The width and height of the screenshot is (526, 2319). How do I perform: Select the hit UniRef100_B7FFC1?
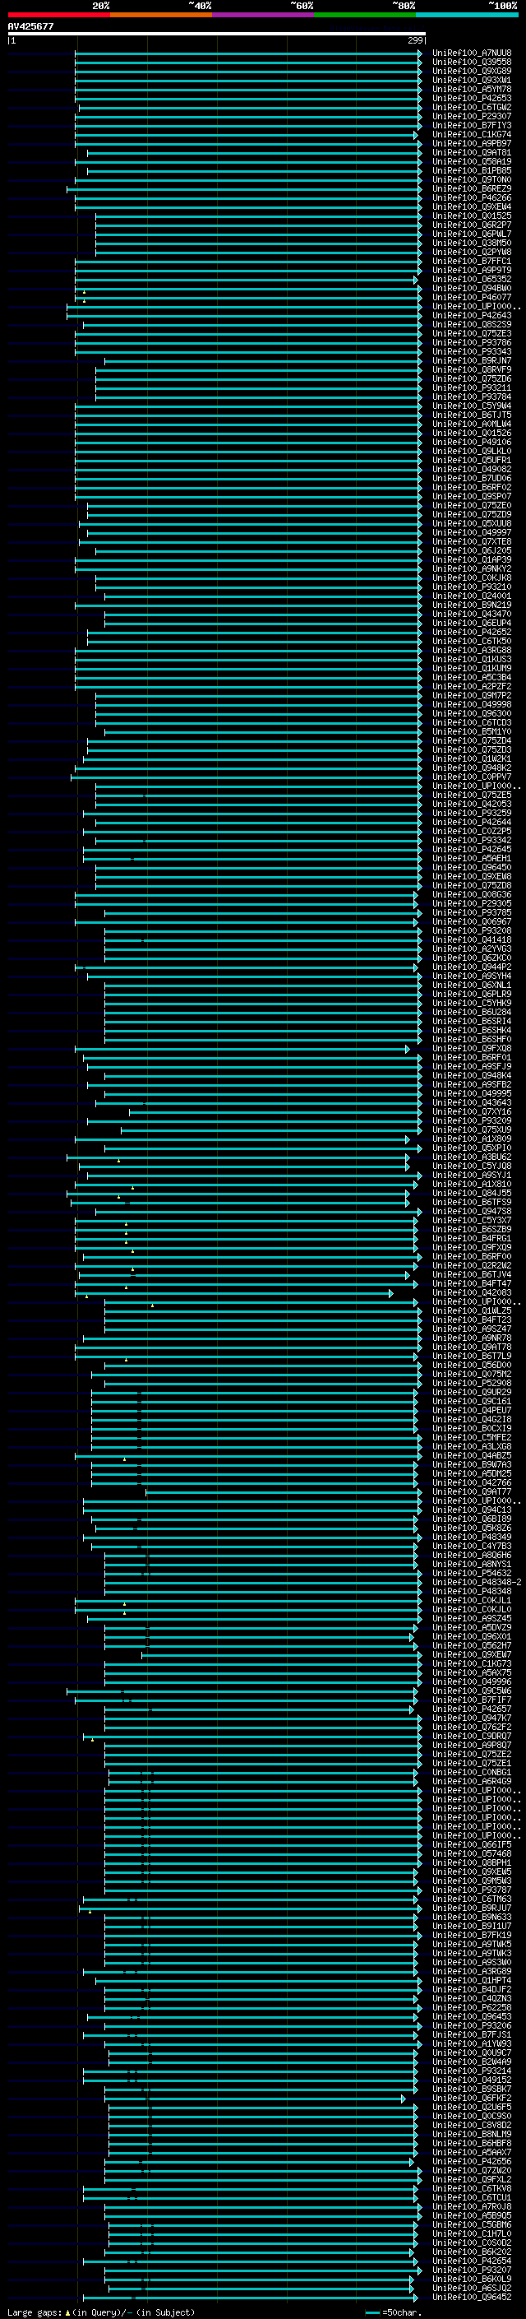point(471,261)
